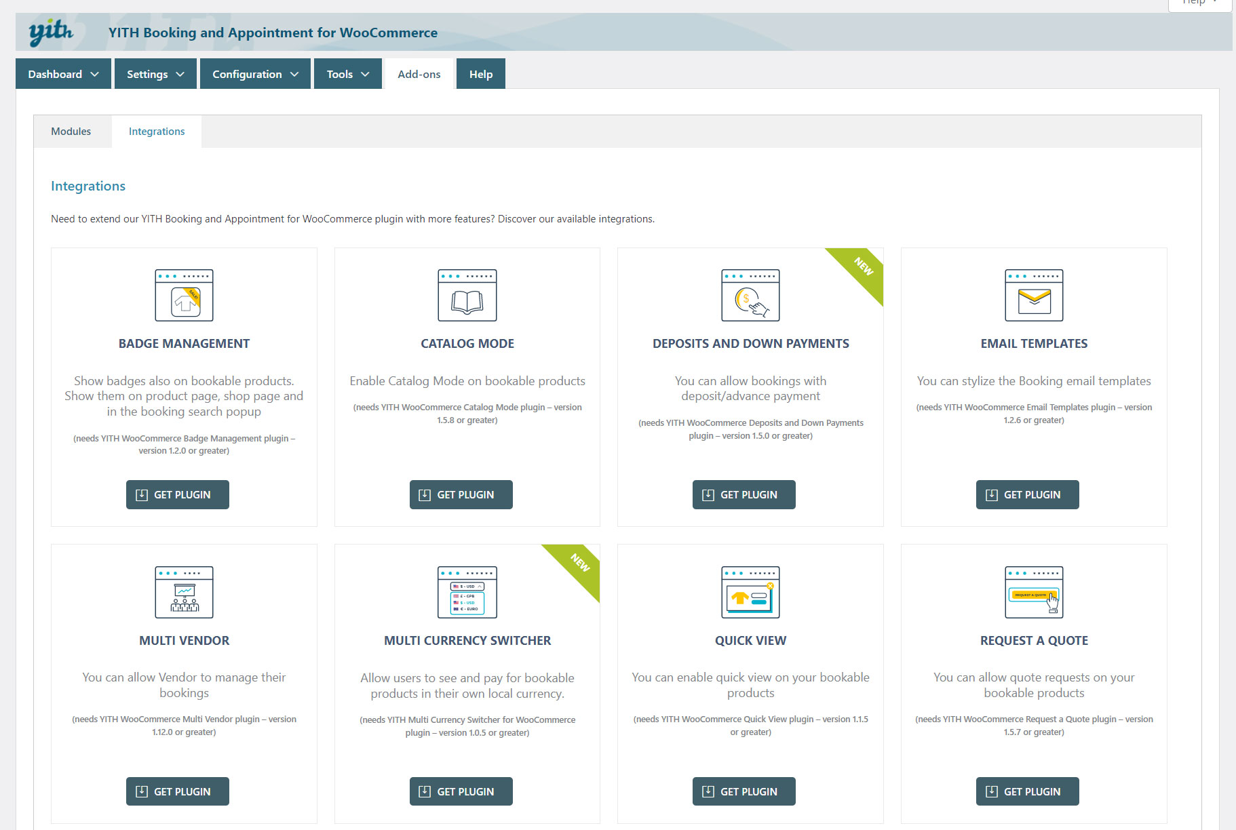The height and width of the screenshot is (830, 1236).
Task: Click the Integrations section heading
Action: coord(88,186)
